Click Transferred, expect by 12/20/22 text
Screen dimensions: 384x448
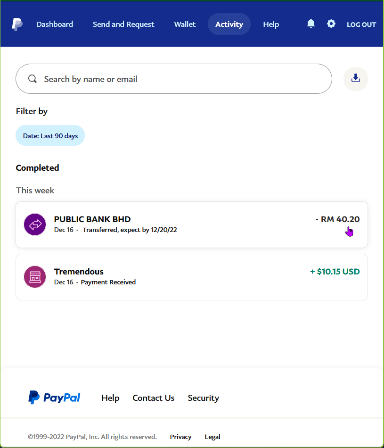(x=130, y=230)
